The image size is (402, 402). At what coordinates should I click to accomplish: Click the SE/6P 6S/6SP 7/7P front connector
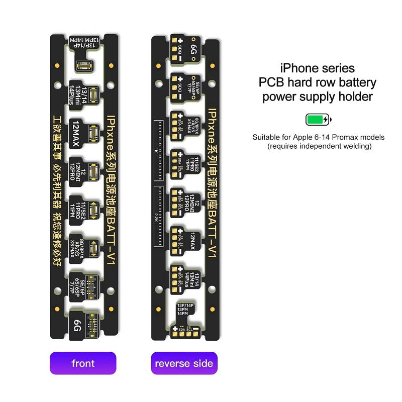[x=84, y=287]
